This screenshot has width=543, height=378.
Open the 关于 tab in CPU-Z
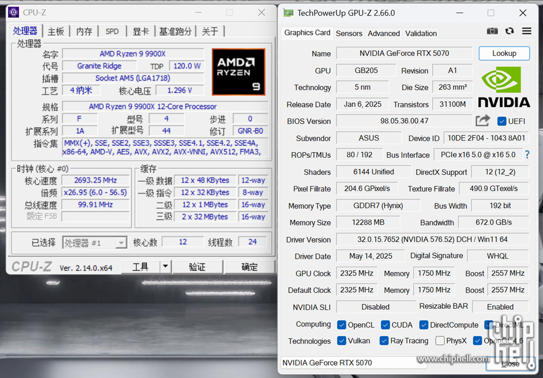click(210, 32)
